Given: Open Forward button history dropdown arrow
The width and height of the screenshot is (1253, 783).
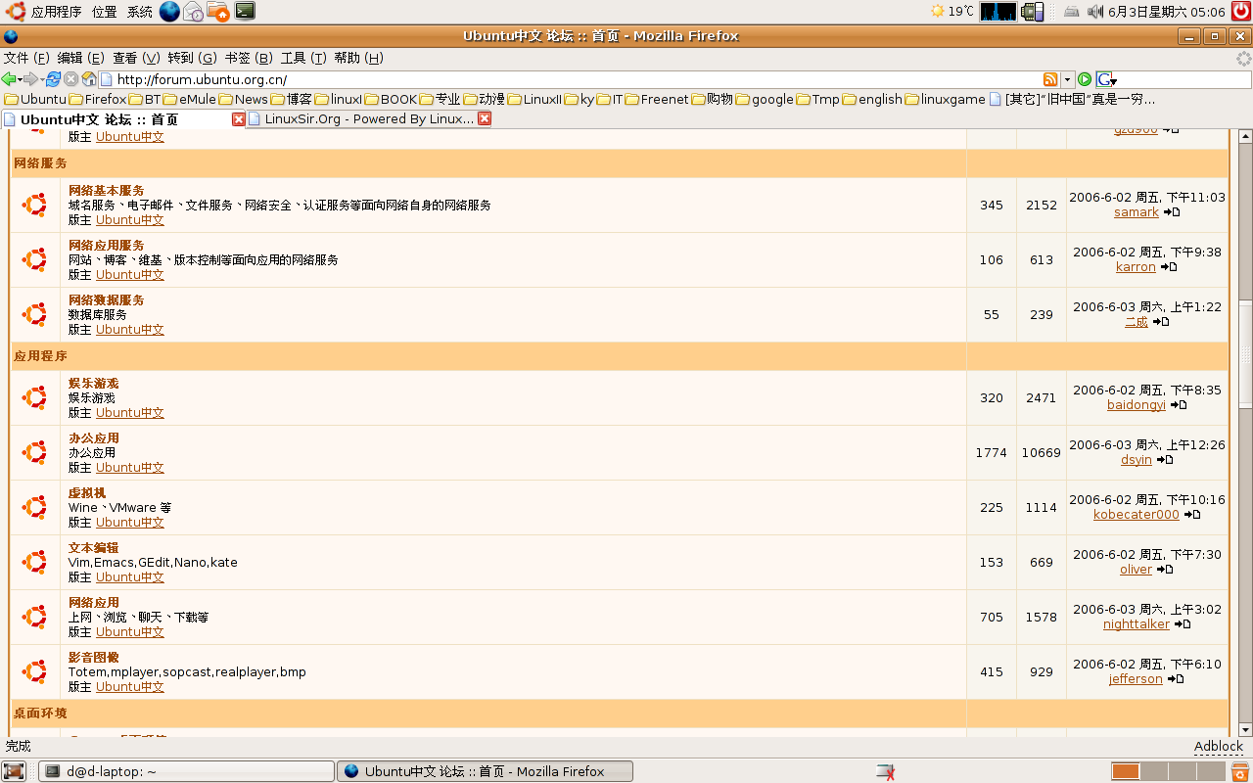Looking at the screenshot, I should [x=41, y=79].
